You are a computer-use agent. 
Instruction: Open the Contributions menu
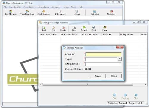(x=30, y=7)
